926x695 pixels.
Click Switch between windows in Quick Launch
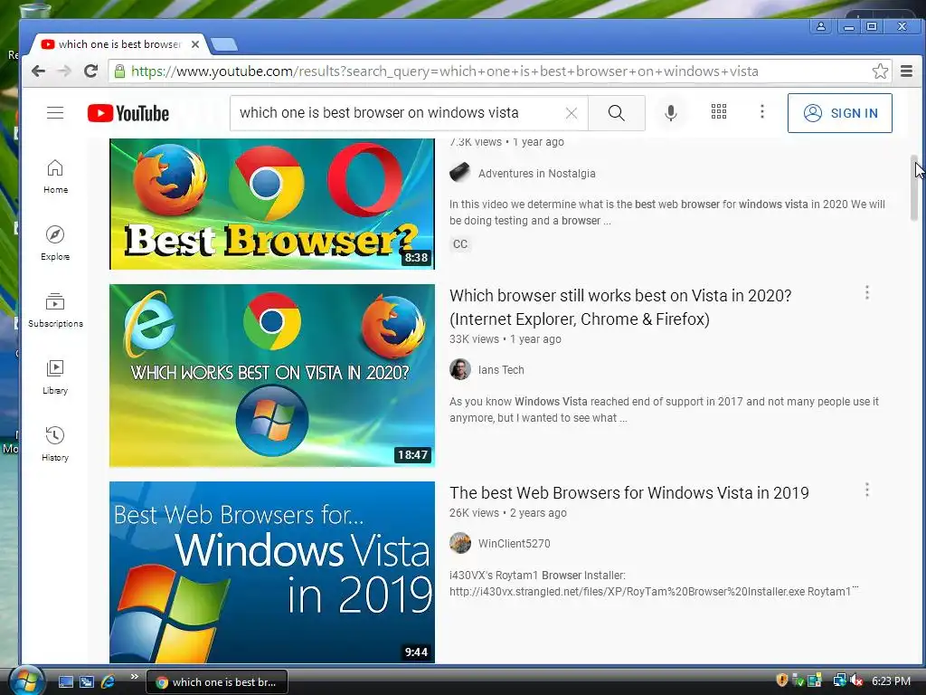(x=87, y=681)
